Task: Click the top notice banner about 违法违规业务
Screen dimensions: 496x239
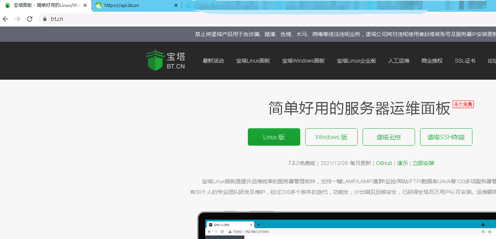Action: point(345,34)
